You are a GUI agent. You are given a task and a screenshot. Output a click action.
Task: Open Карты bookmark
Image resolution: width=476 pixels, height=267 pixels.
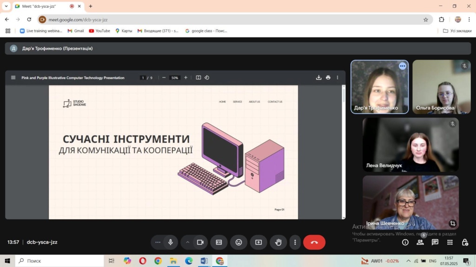pyautogui.click(x=124, y=31)
